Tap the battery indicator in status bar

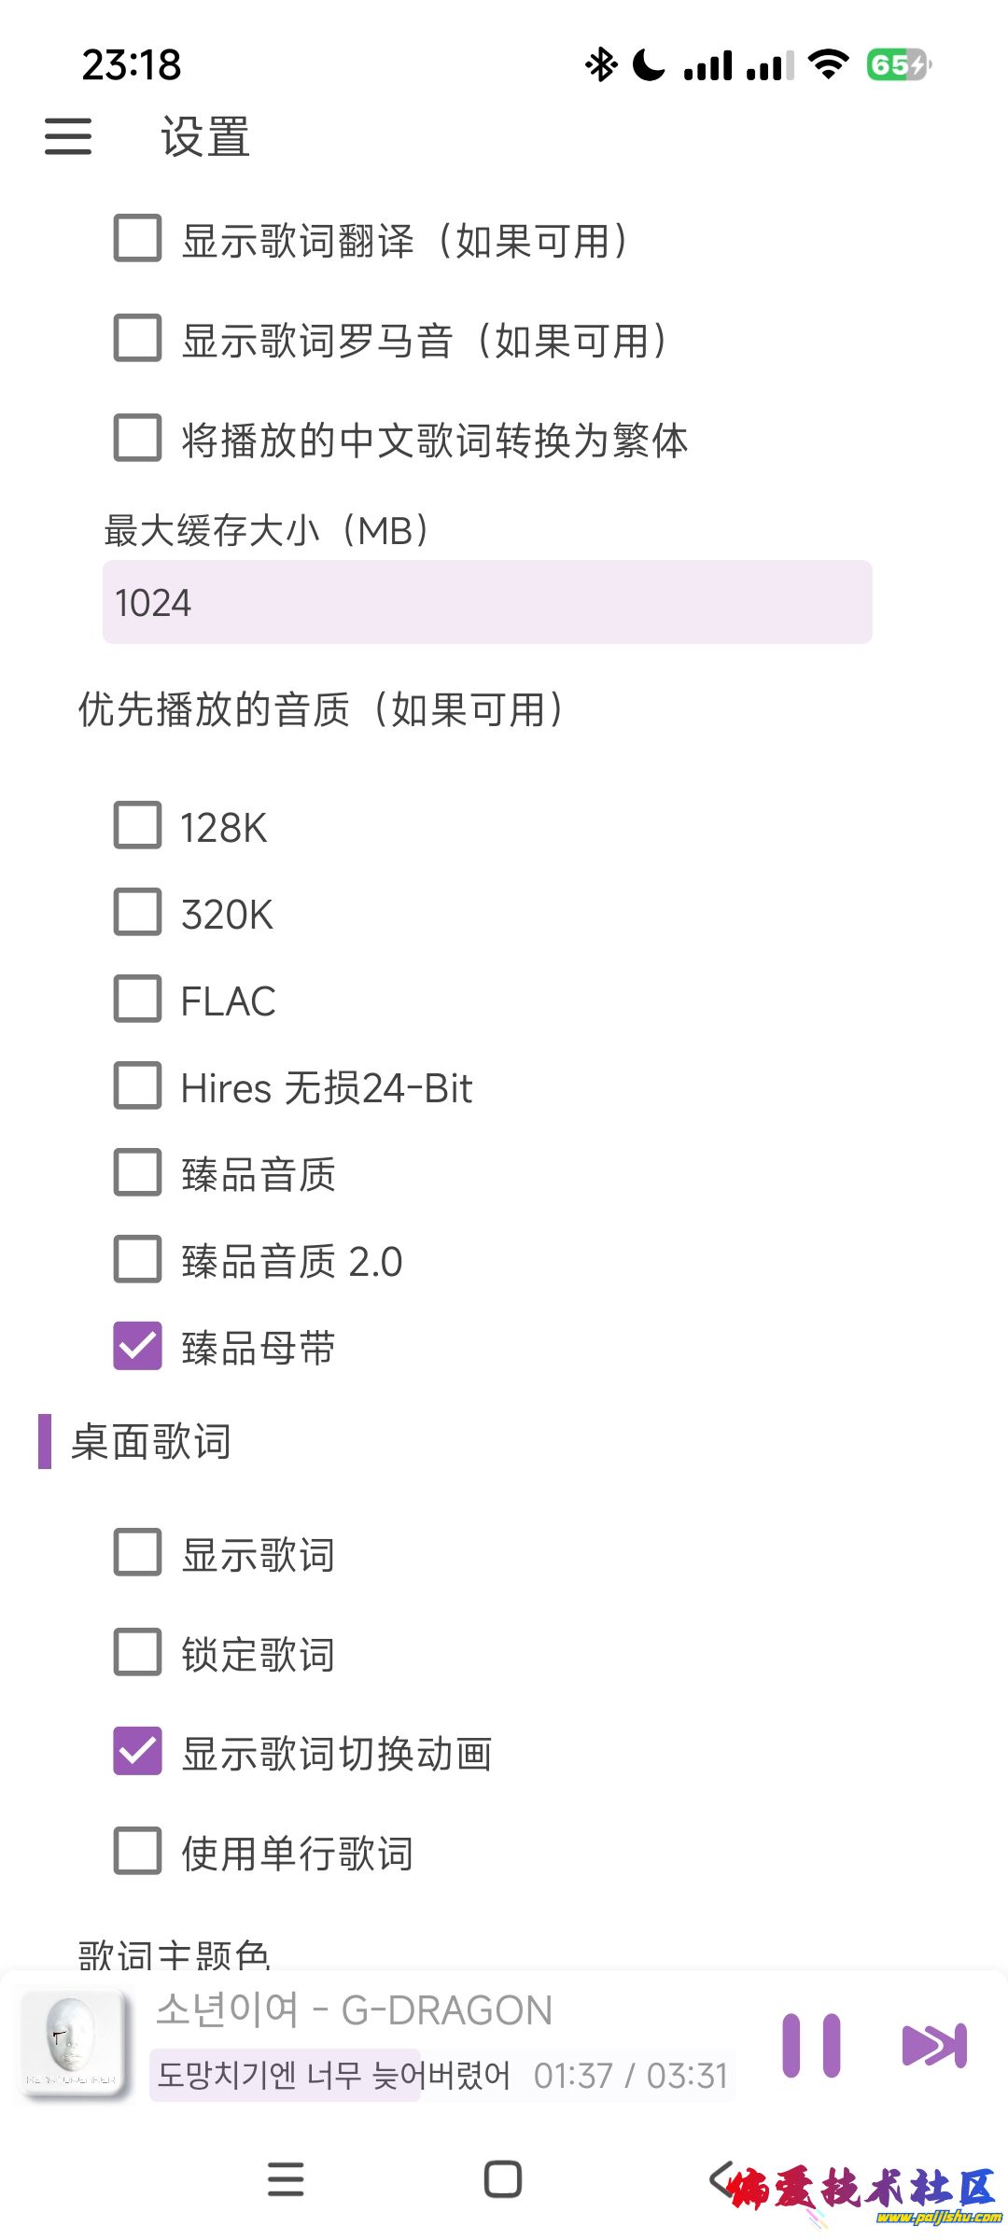coord(898,64)
